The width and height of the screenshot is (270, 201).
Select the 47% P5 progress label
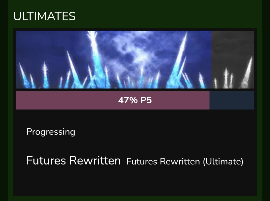coord(135,100)
